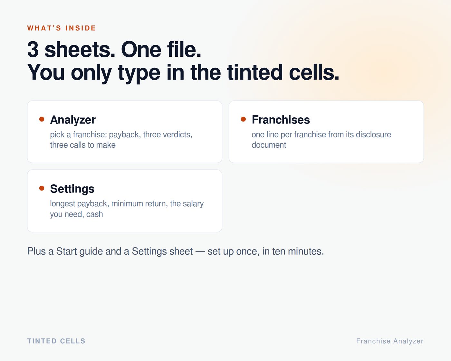Click the 'Plus a Start guide' sentence
This screenshot has height=361, width=451.
point(176,251)
